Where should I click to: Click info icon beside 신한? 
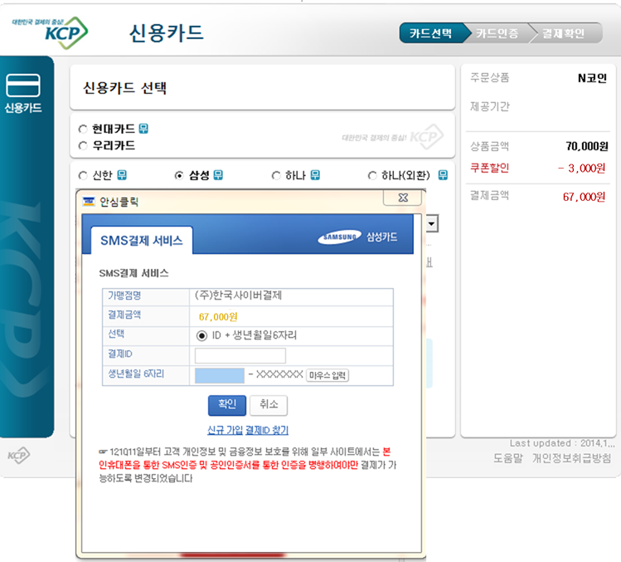pyautogui.click(x=122, y=175)
